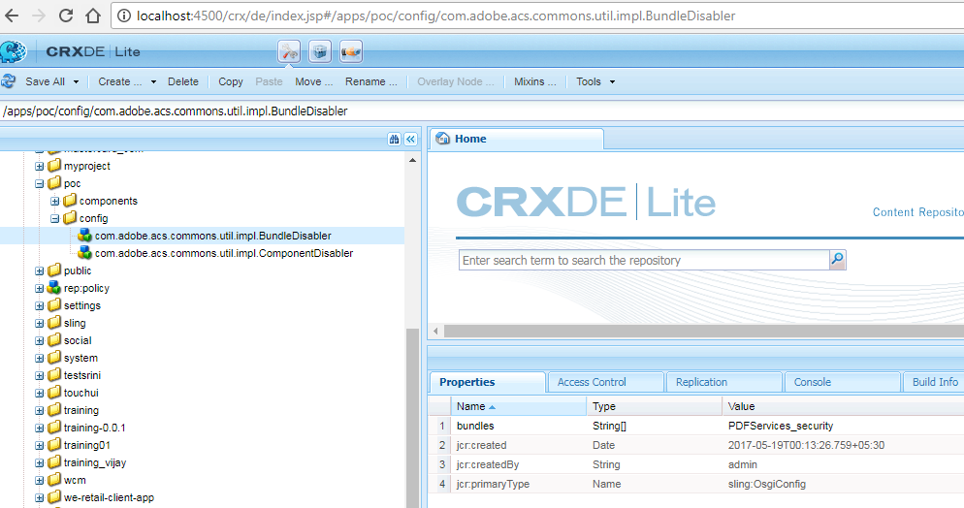This screenshot has height=508, width=964.
Task: Collapse the tree panel with double-arrow icon
Action: coord(410,139)
